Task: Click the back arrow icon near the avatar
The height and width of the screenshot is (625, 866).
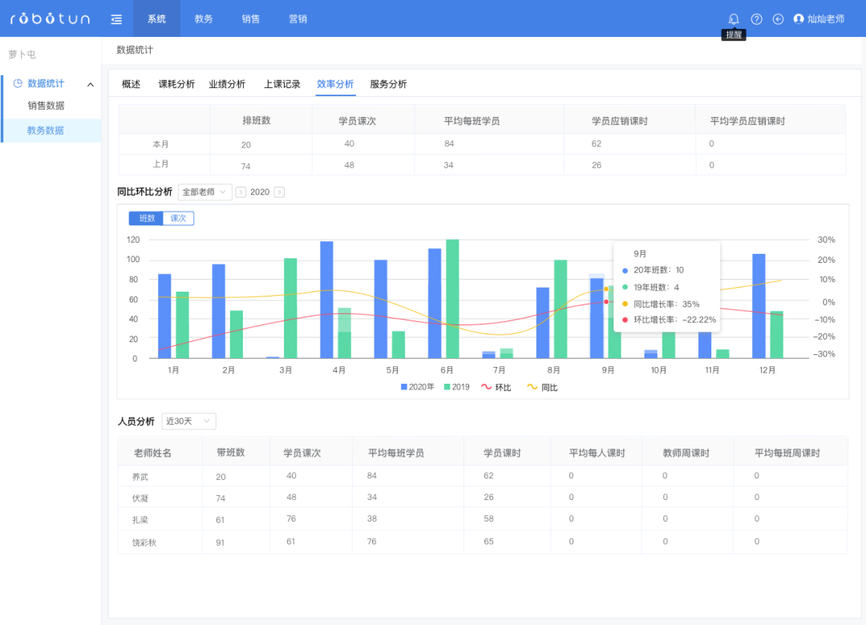Action: [777, 18]
